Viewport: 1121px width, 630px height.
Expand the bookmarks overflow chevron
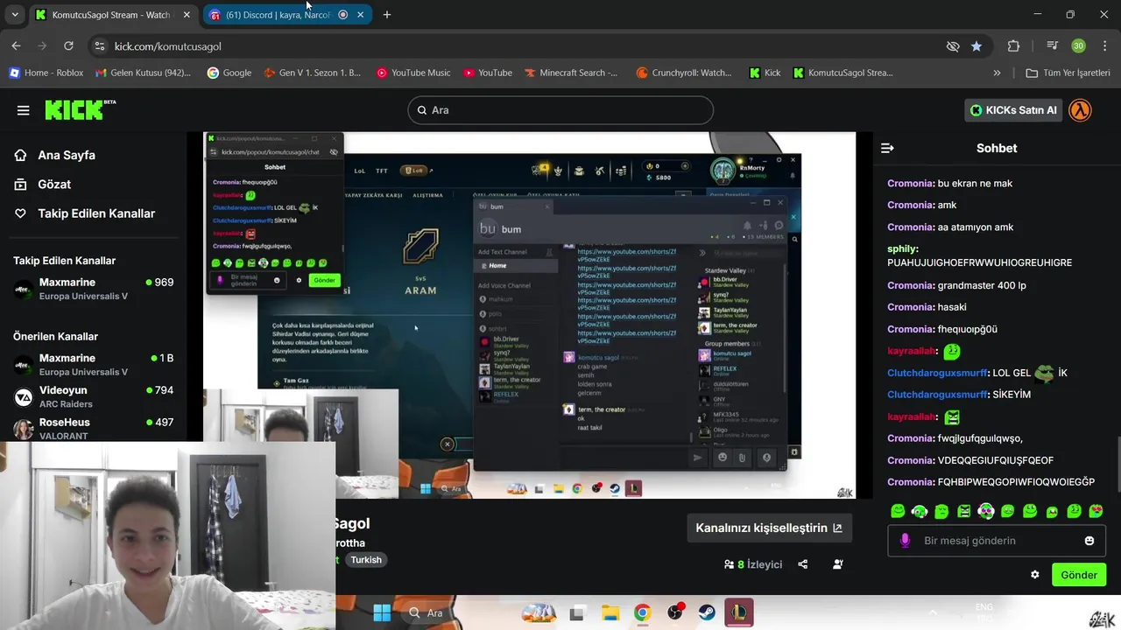point(997,73)
